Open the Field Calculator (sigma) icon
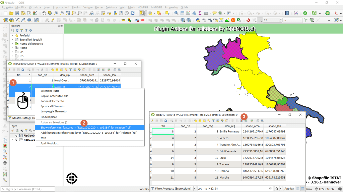This screenshot has height=192, width=343. (x=200, y=13)
